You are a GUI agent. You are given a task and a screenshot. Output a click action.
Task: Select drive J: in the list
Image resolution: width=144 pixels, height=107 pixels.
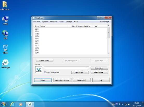pyautogui.click(x=37, y=46)
